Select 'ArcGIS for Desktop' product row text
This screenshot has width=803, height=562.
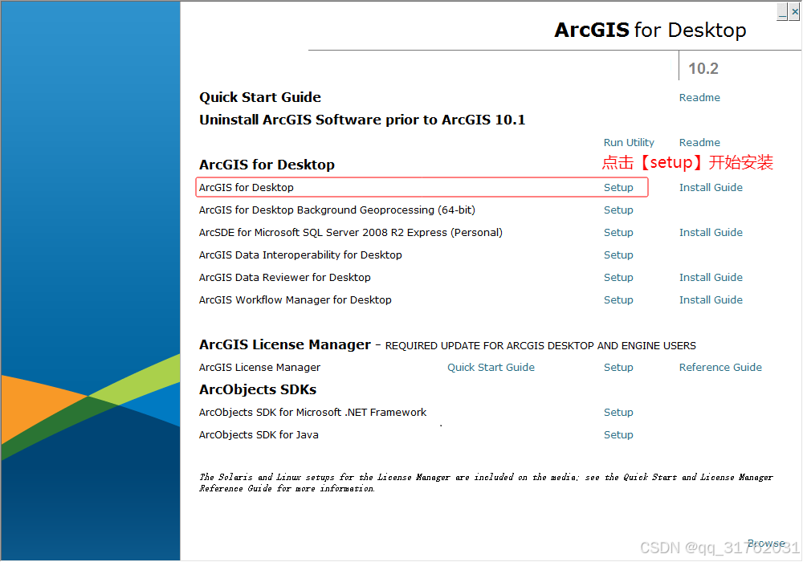(247, 187)
